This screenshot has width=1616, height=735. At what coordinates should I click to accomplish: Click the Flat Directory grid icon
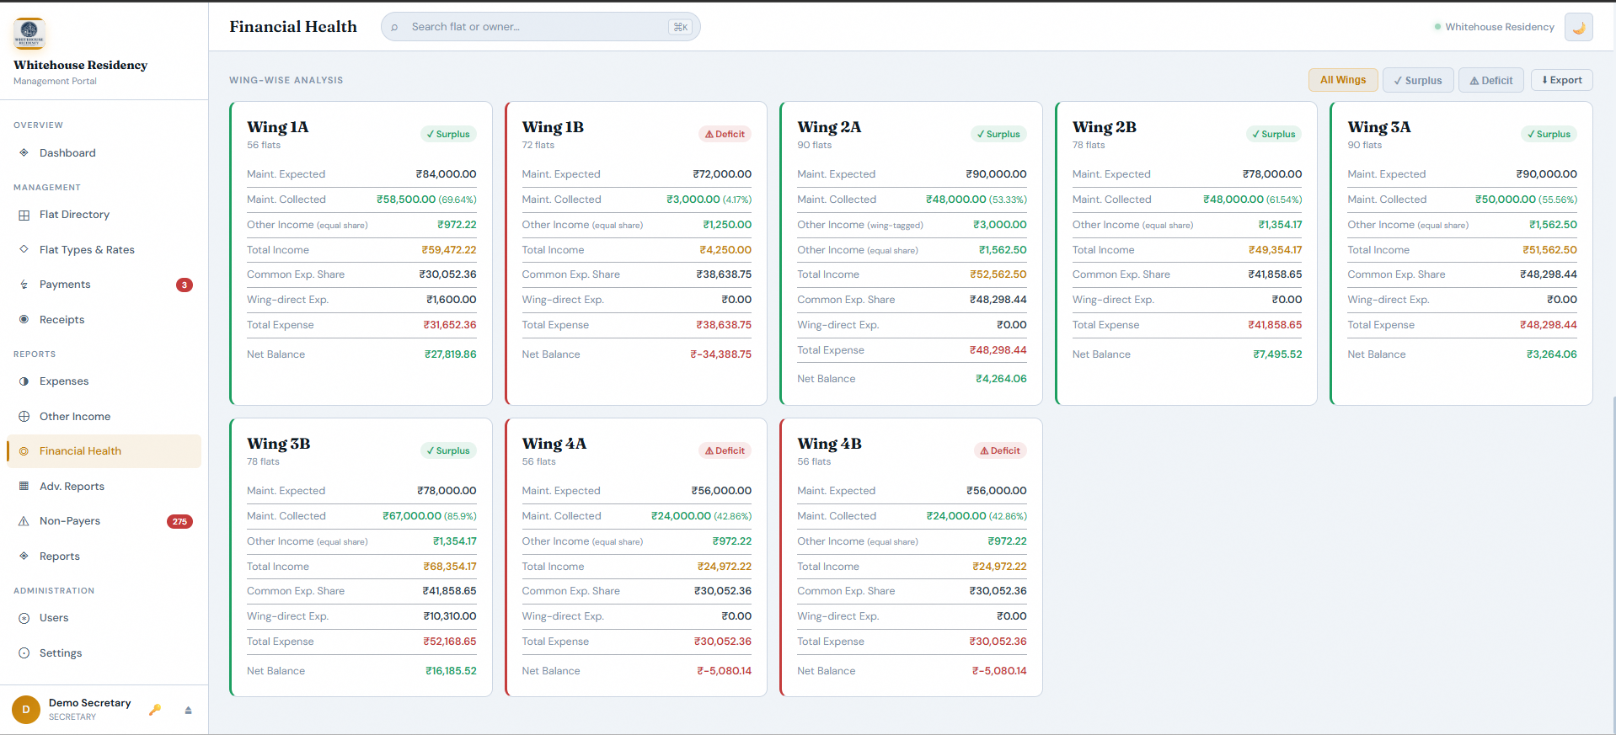point(24,215)
